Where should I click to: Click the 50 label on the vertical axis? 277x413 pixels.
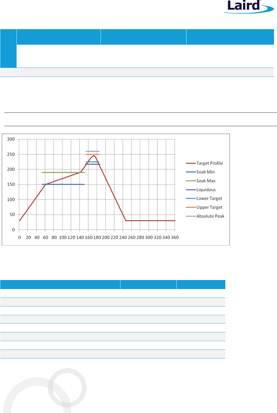tap(12, 215)
